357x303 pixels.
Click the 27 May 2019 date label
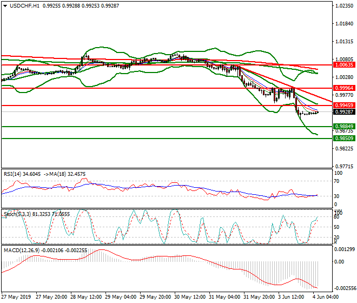[16, 297]
